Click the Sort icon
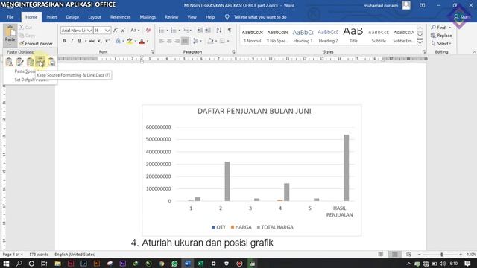This screenshot has height=268, width=477. [x=218, y=30]
